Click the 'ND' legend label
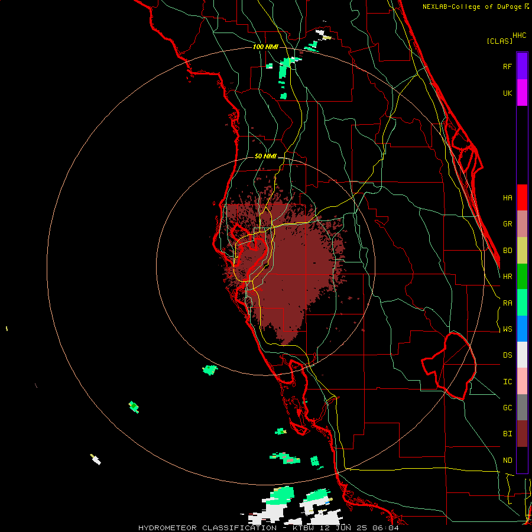Screen dimensions: 532x532 (x=507, y=460)
